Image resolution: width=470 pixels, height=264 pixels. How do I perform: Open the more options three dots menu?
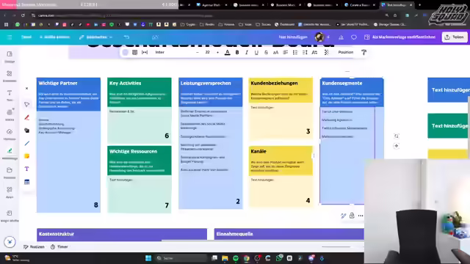click(361, 216)
